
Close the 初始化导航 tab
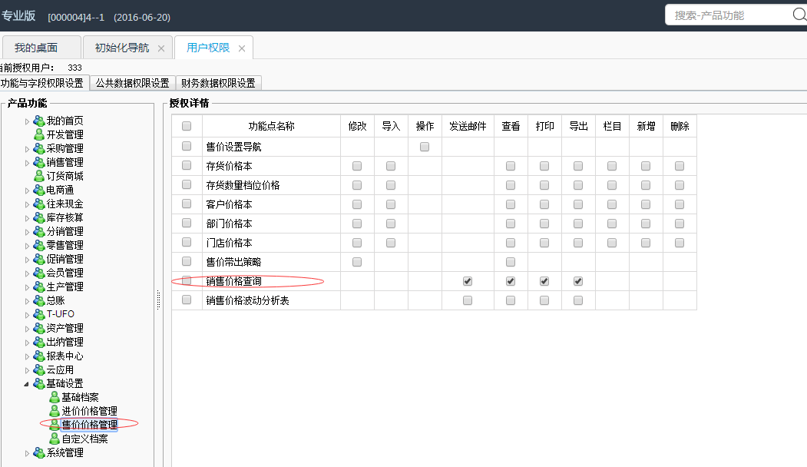click(x=161, y=48)
